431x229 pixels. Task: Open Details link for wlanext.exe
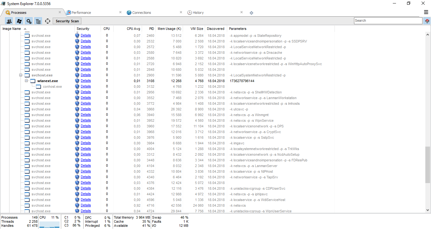pyautogui.click(x=86, y=81)
